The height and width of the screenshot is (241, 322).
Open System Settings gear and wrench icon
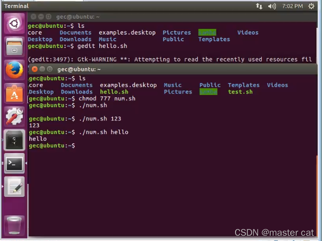click(14, 117)
